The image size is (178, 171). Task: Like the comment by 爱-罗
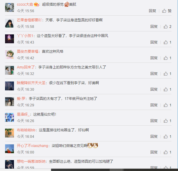click(167, 105)
